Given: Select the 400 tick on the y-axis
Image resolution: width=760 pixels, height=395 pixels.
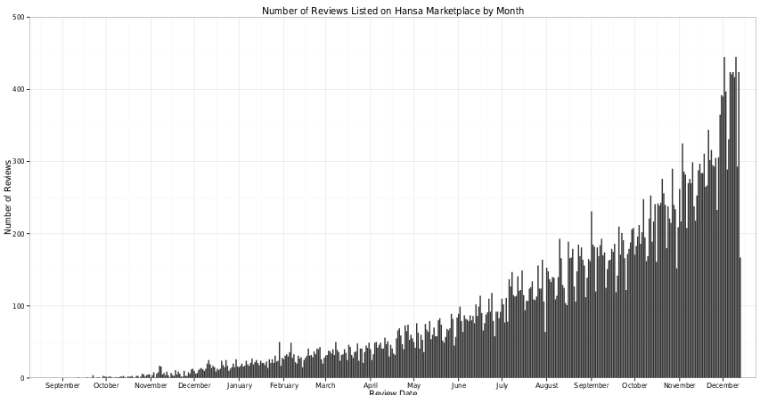Looking at the screenshot, I should coord(20,89).
